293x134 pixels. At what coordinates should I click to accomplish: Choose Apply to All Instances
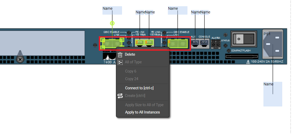point(142,112)
